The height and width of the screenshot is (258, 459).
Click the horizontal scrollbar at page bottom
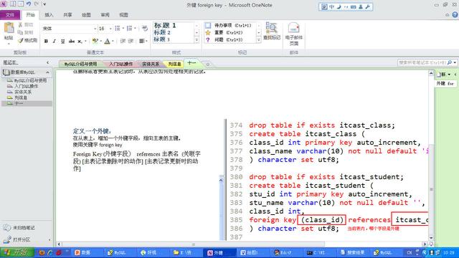click(x=193, y=244)
